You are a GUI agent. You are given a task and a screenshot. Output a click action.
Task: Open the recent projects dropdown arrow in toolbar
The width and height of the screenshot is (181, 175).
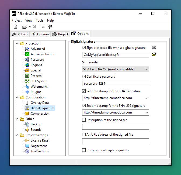coord(30,27)
